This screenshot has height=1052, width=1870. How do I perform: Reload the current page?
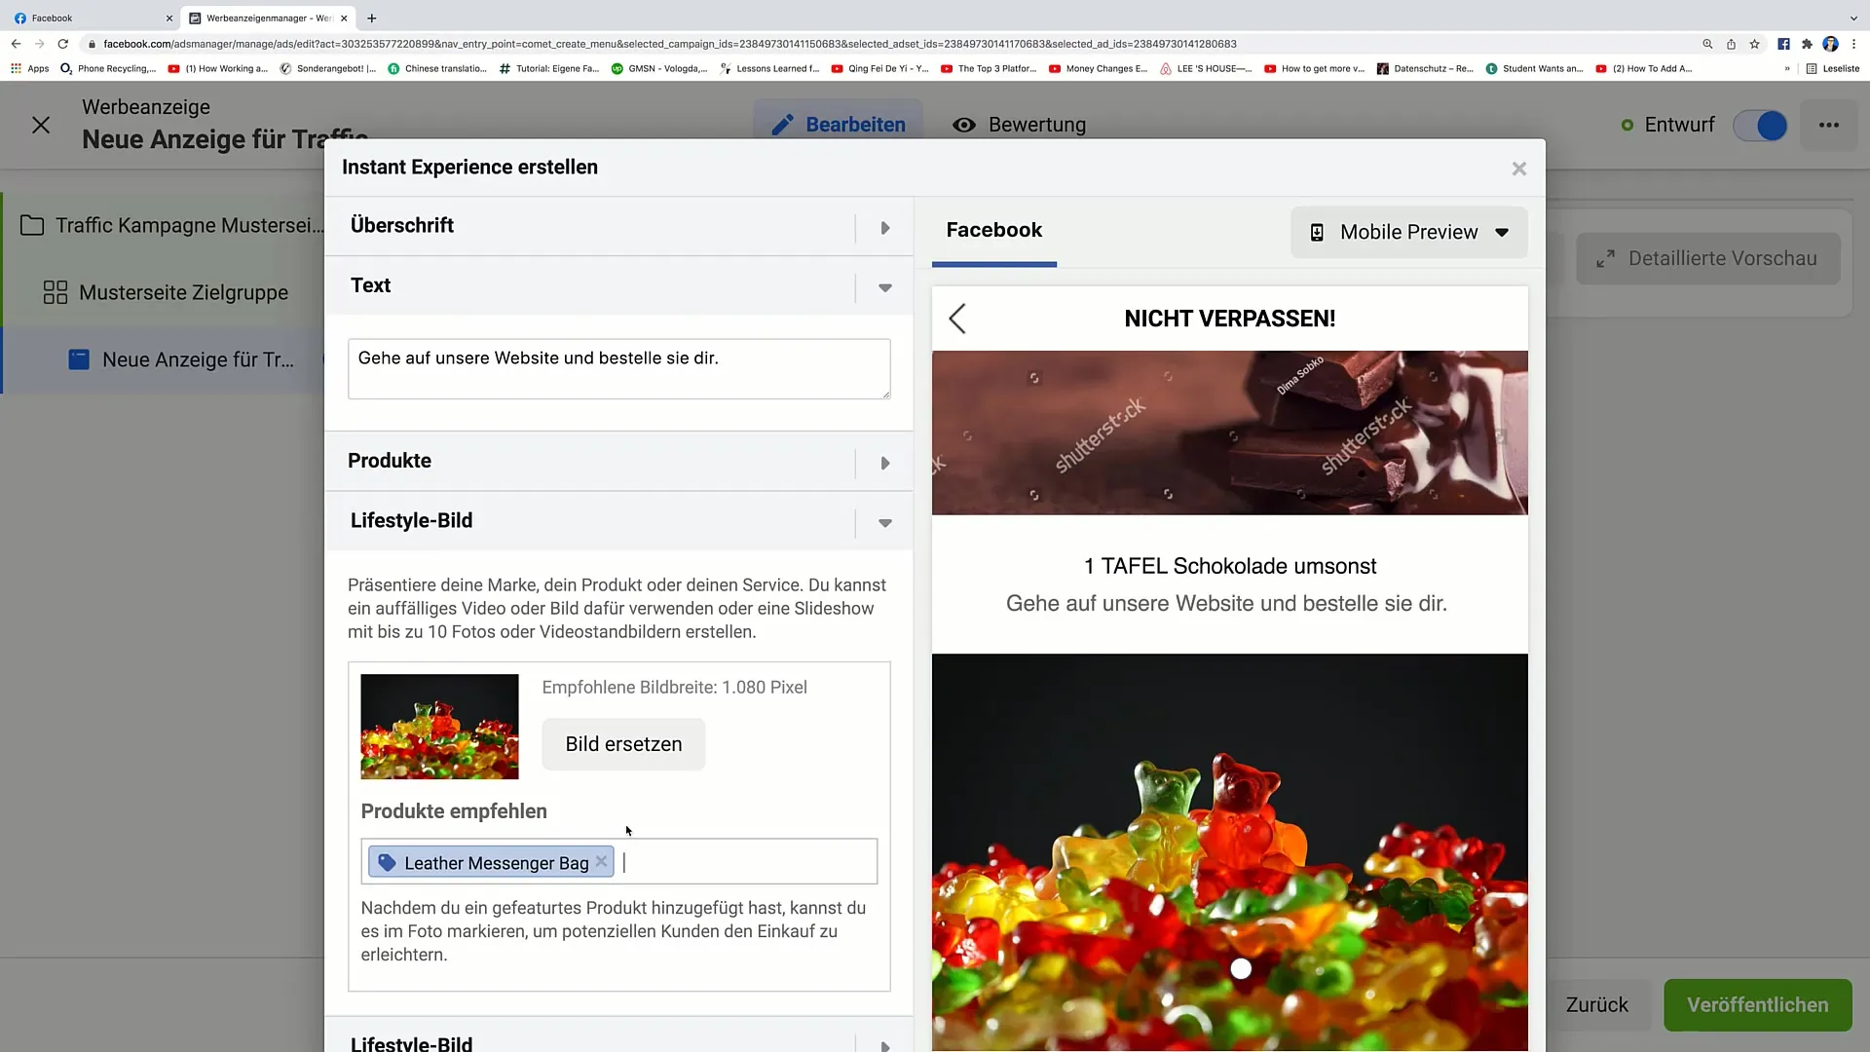pyautogui.click(x=62, y=44)
